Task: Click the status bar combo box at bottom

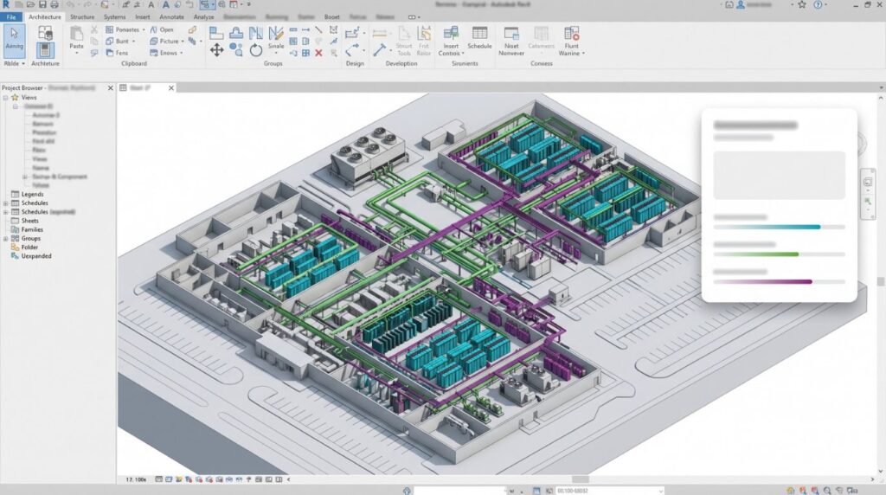Action: (610, 491)
